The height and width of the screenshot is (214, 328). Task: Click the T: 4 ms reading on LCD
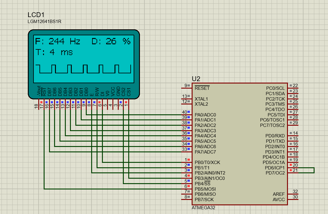click(x=54, y=52)
